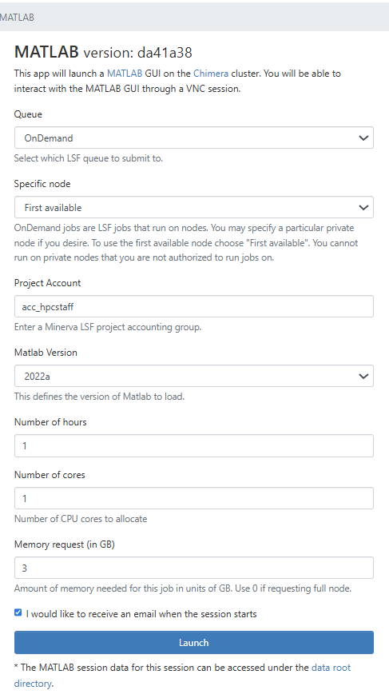Click the Queue field label
Screen dimensions: 389x698
pos(28,114)
